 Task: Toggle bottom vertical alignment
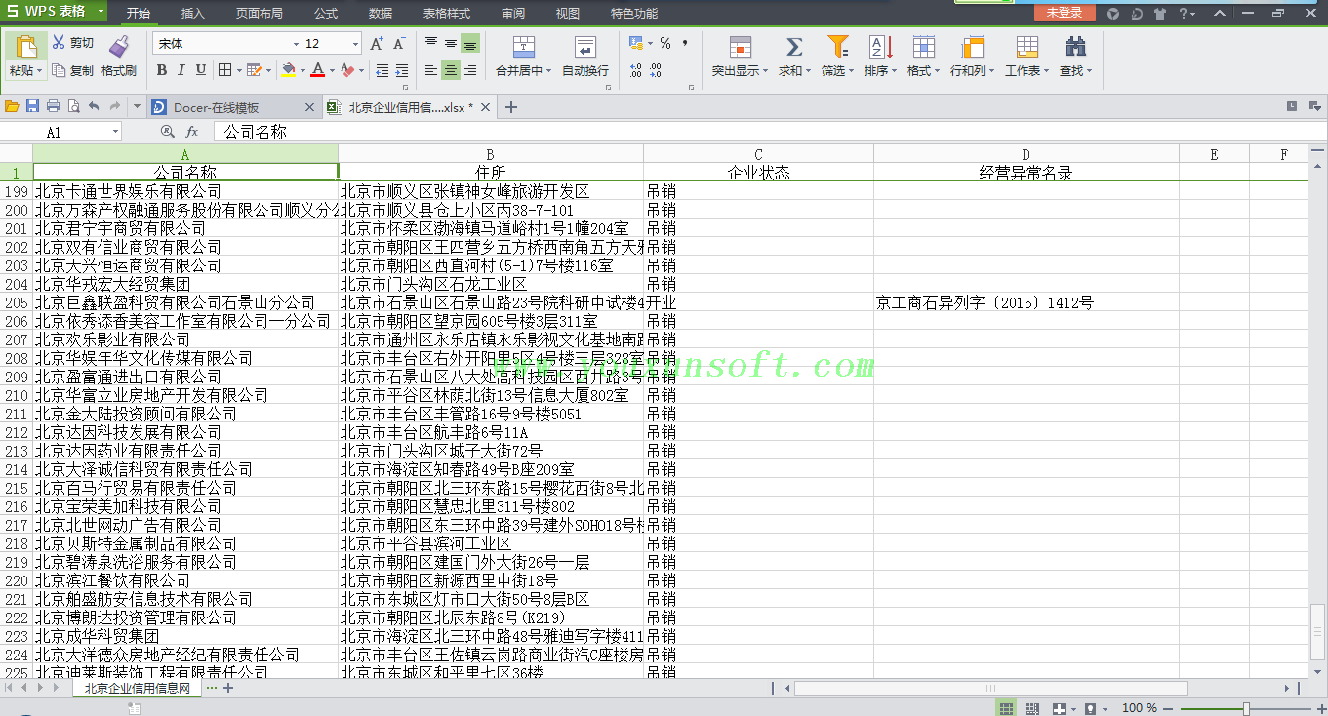(x=470, y=44)
